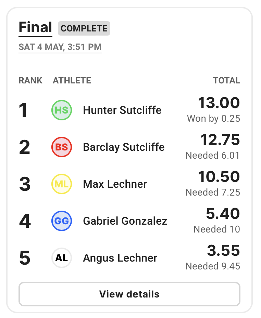Image resolution: width=261 pixels, height=318 pixels.
Task: Open the Final heat title link
Action: point(35,27)
